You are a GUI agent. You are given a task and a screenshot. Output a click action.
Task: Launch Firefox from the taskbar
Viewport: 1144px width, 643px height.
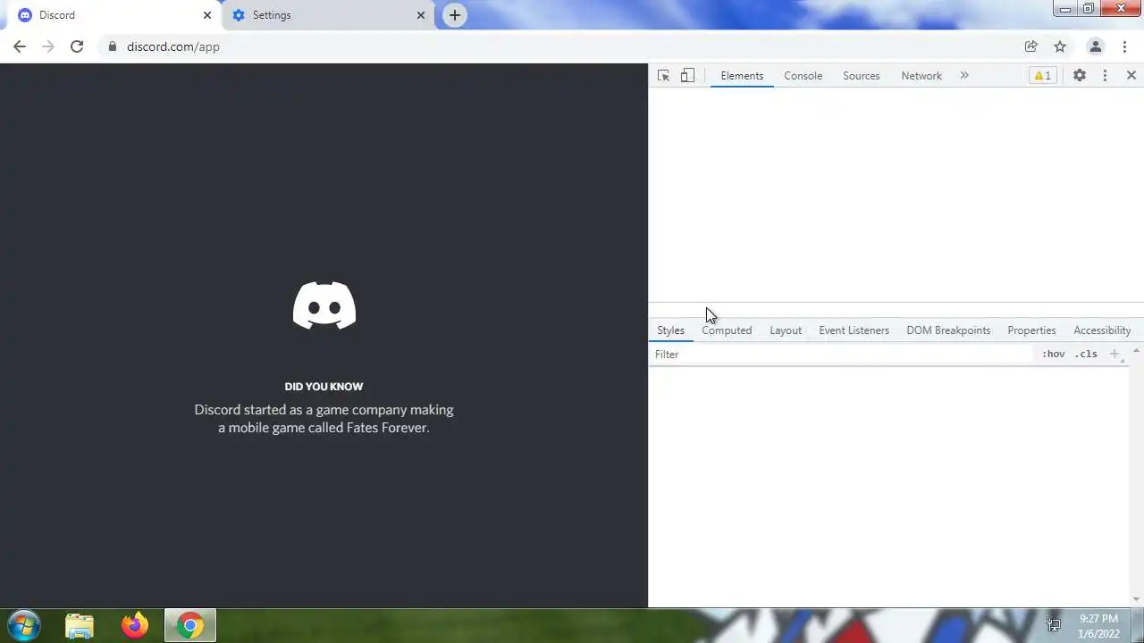click(135, 626)
